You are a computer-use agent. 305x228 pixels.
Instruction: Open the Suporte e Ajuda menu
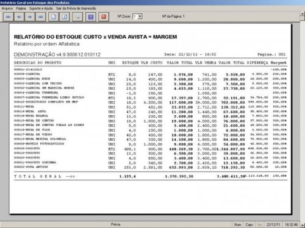[x=41, y=9]
